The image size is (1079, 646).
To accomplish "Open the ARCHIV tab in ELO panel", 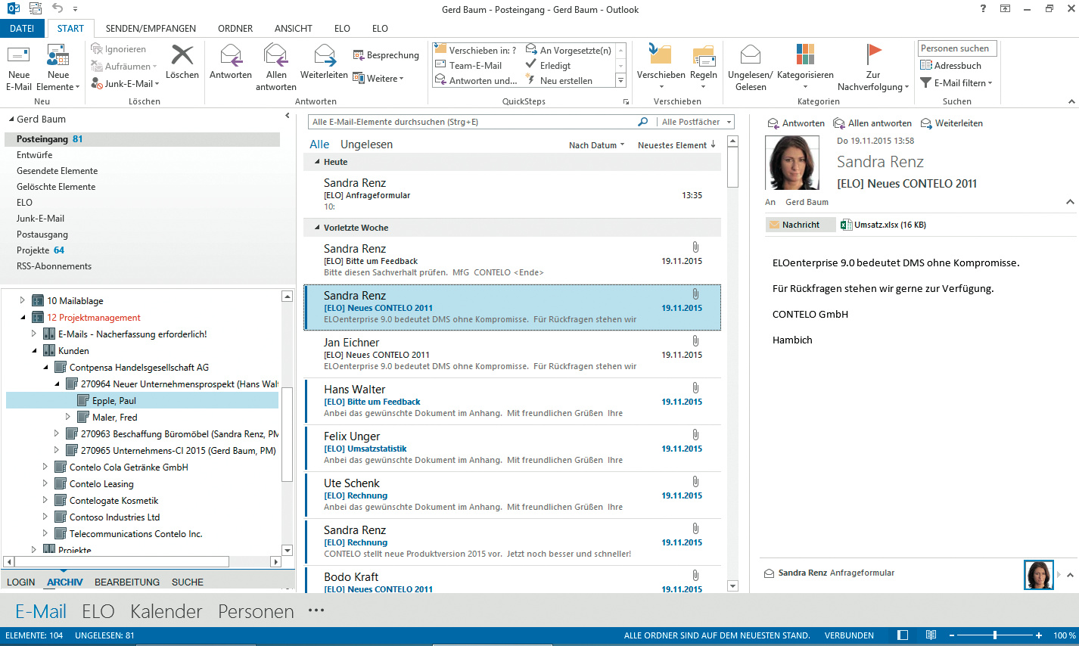I will click(x=65, y=582).
